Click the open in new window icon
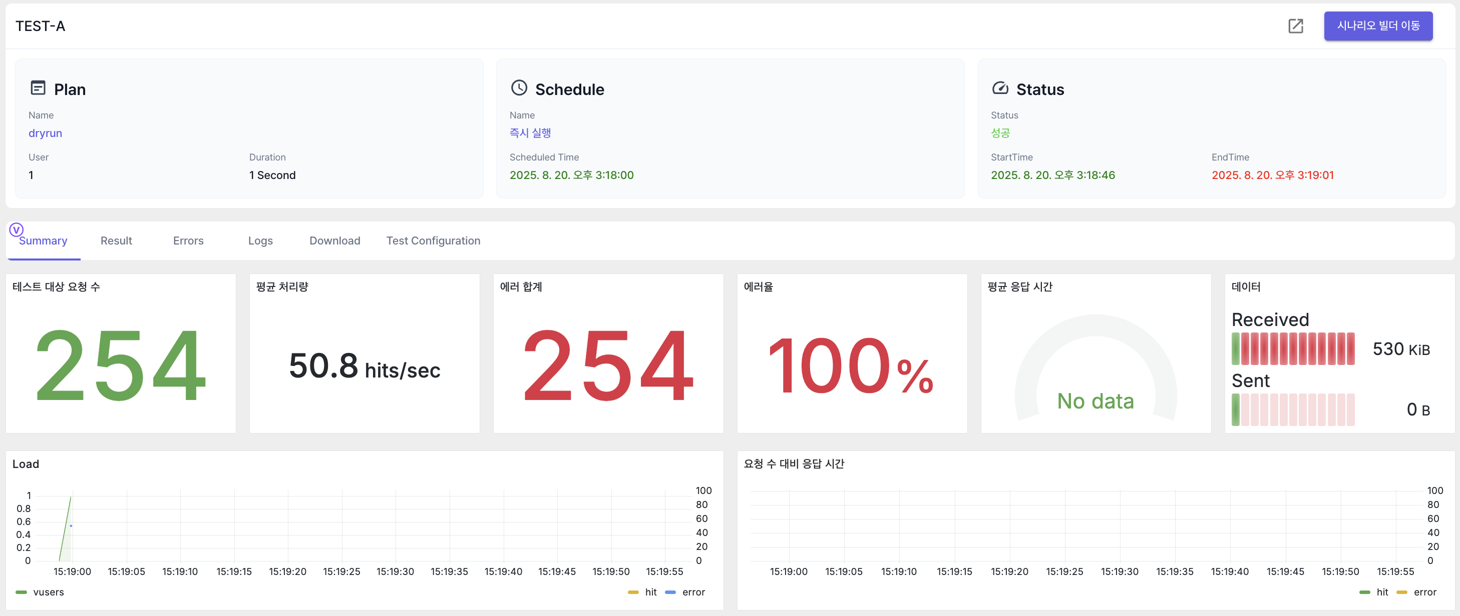 (x=1296, y=26)
